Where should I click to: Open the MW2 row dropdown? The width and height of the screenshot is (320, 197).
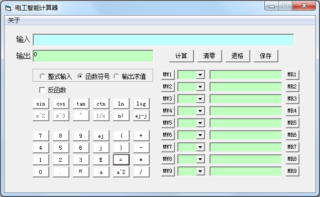pyautogui.click(x=200, y=87)
